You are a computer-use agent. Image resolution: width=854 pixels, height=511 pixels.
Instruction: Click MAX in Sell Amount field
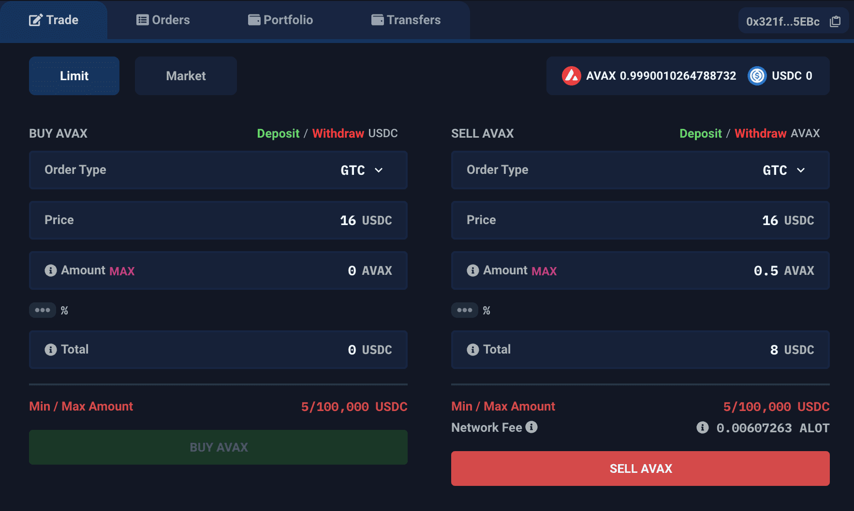[544, 271]
